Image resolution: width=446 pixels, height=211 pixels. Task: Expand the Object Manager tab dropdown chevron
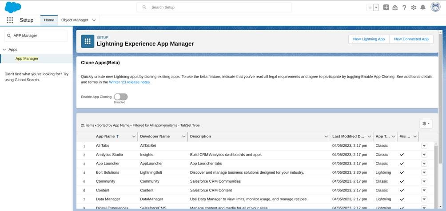94,20
